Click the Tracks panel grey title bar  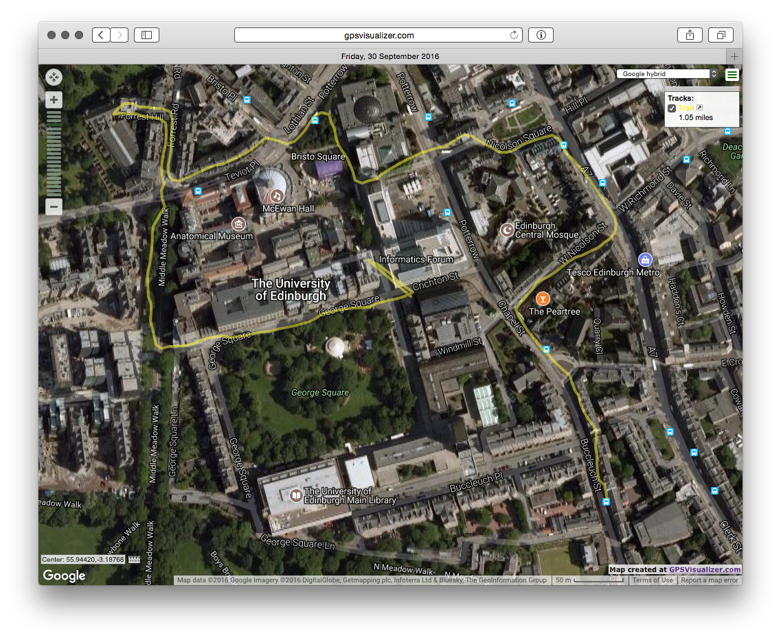pyautogui.click(x=701, y=89)
